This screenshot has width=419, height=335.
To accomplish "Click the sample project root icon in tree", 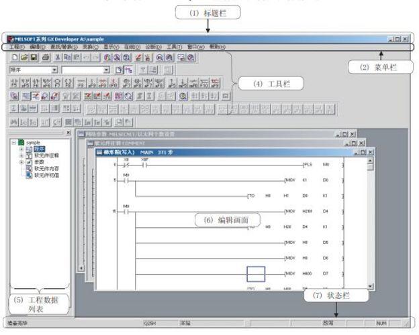I will pyautogui.click(x=21, y=143).
